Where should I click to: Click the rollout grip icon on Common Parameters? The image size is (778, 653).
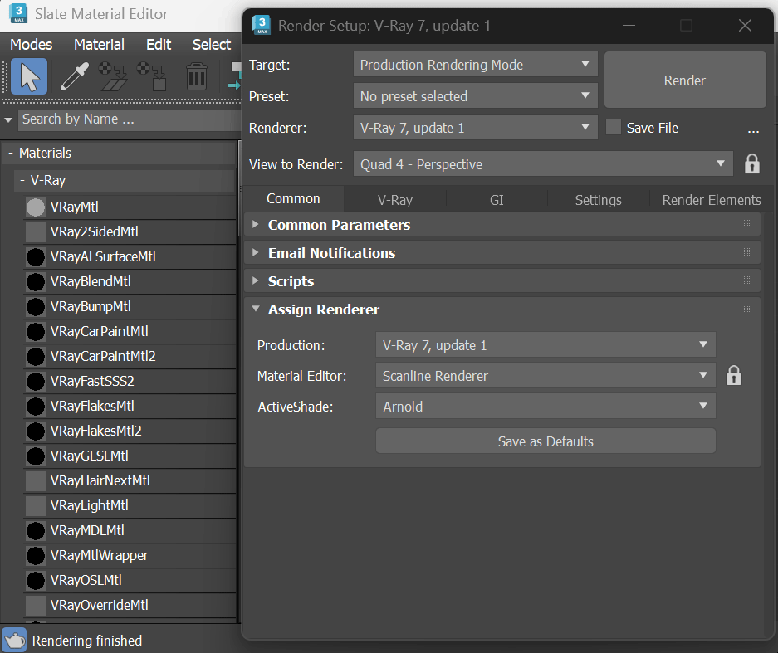pos(747,225)
